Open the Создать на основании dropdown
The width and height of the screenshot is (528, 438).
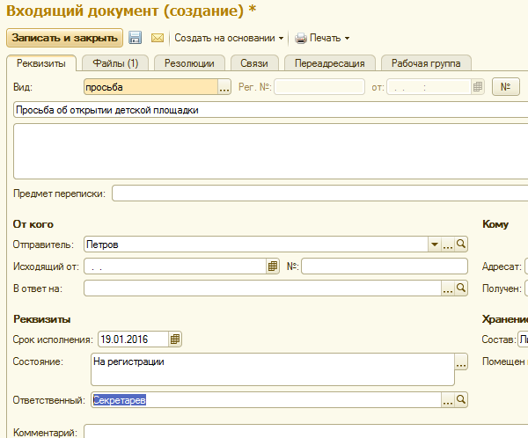click(x=229, y=38)
